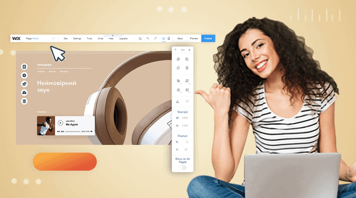The image size is (356, 198).
Task: Toggle the Show on All Pages switch
Action: click(182, 167)
